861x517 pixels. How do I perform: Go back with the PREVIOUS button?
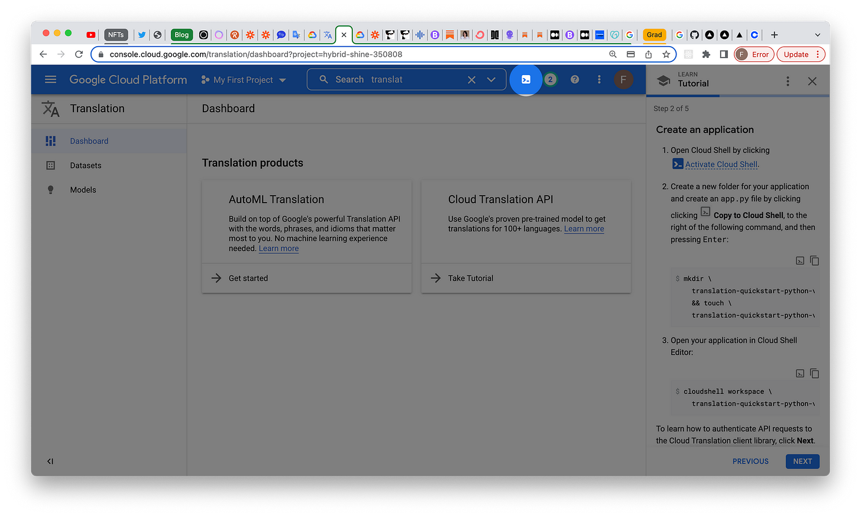750,461
